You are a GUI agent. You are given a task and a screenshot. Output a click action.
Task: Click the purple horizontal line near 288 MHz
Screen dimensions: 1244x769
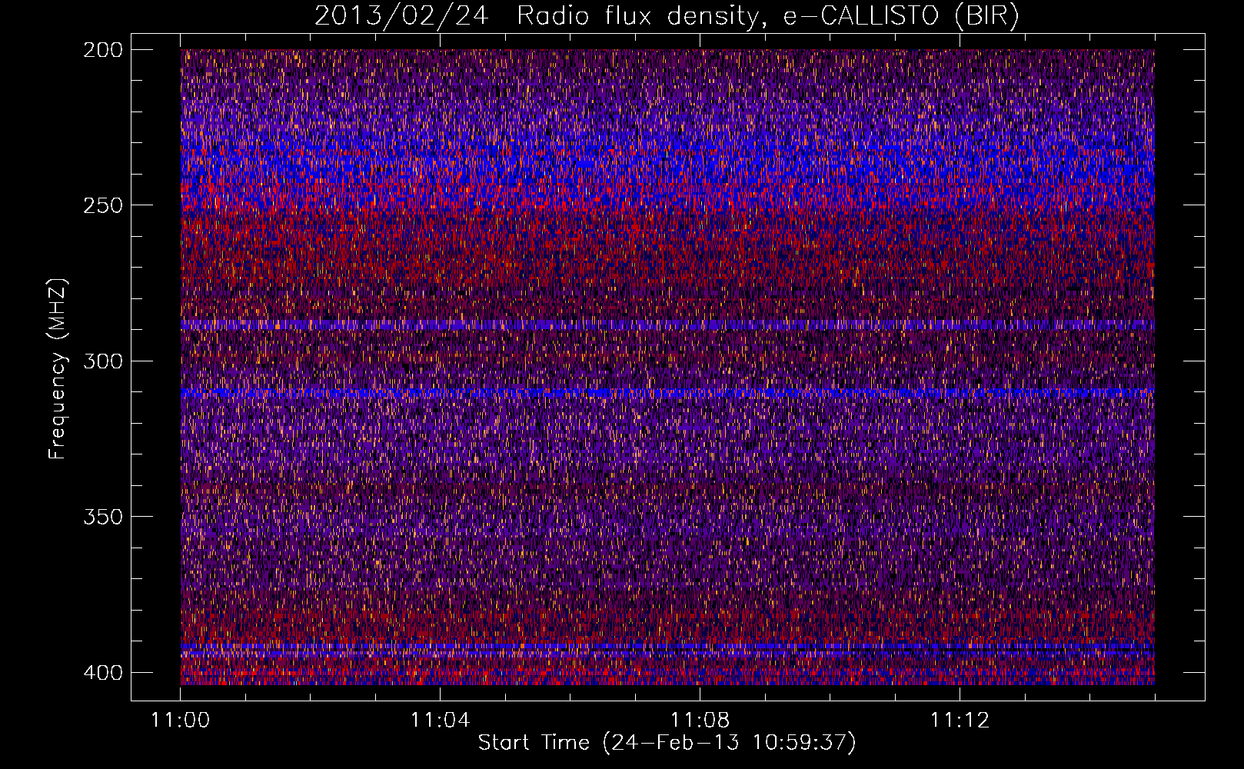pos(667,325)
